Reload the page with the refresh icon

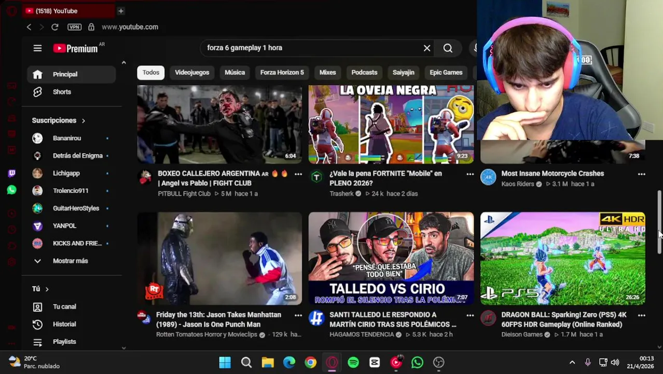click(54, 27)
